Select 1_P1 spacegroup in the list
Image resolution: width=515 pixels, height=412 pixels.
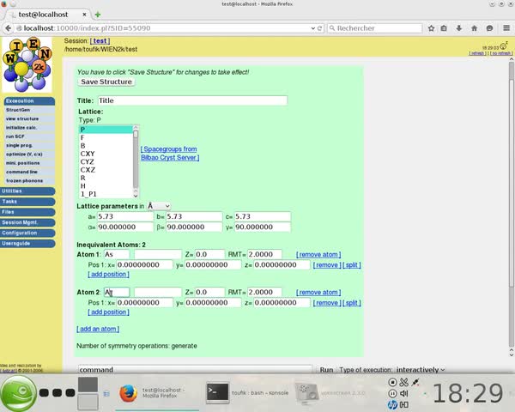106,194
